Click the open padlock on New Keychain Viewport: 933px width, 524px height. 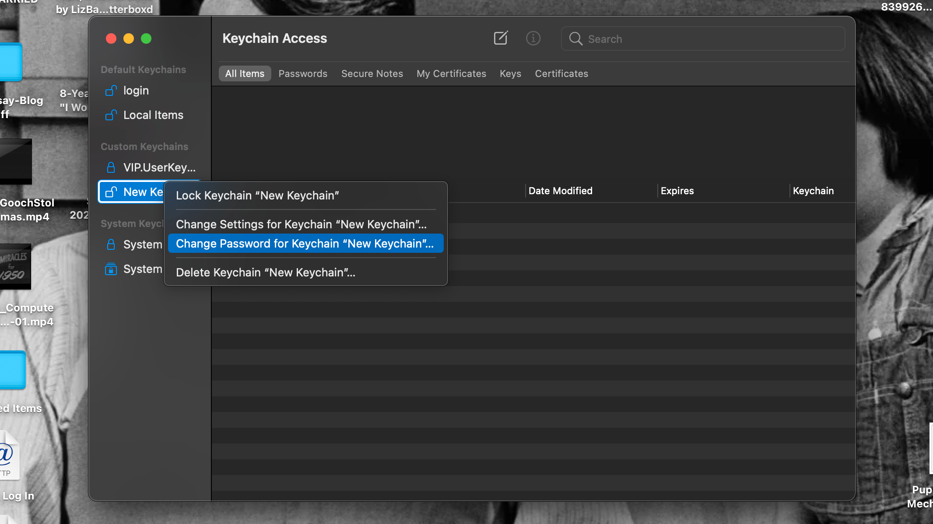tap(111, 192)
